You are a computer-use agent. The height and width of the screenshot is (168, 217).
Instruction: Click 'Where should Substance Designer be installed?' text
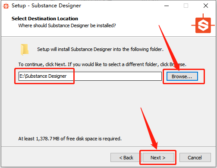pyautogui.click(x=67, y=25)
